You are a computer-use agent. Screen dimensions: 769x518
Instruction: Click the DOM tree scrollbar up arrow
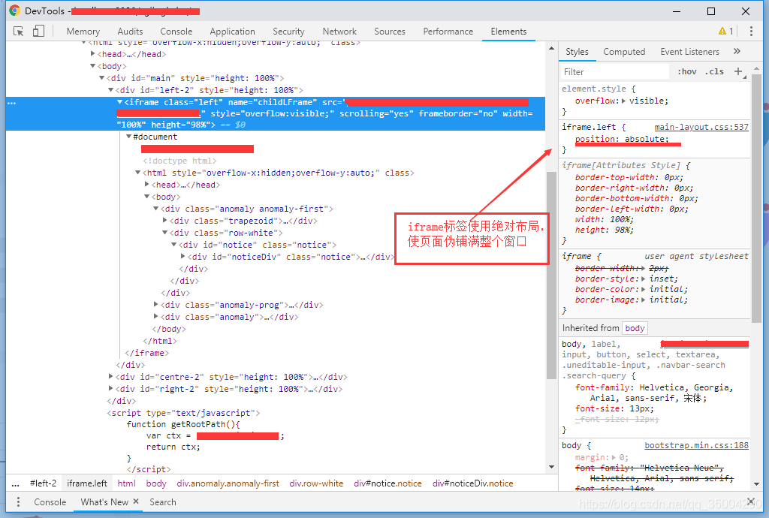point(551,48)
